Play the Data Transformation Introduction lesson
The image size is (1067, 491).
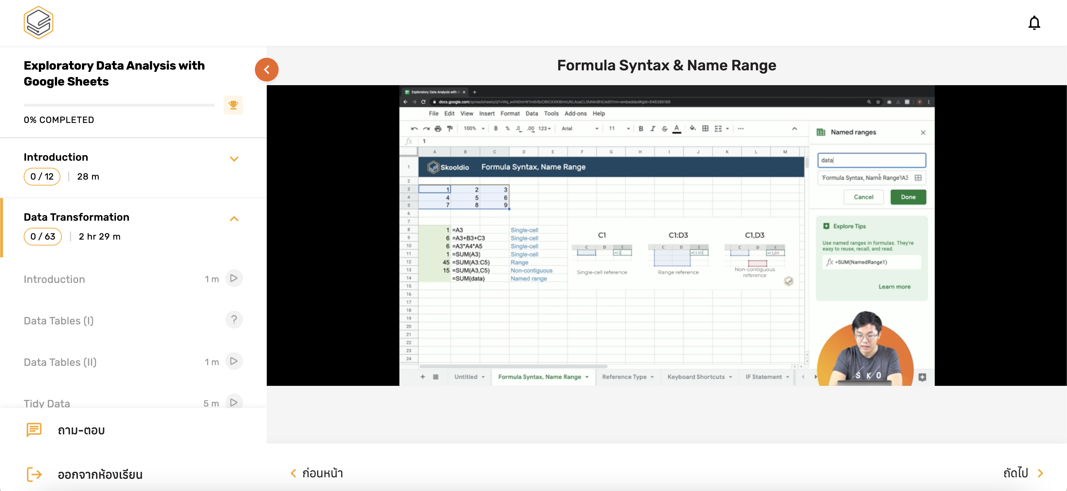234,278
